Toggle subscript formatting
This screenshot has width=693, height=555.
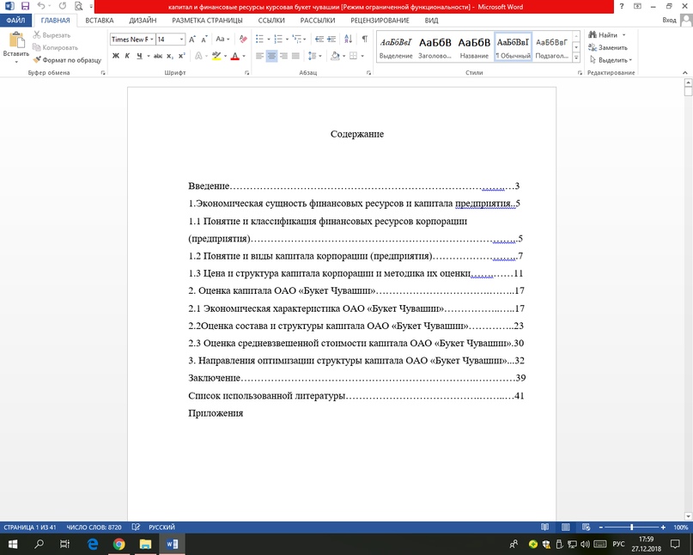[170, 56]
